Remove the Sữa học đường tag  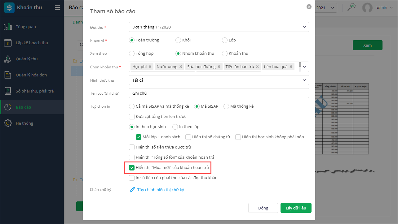(x=219, y=67)
